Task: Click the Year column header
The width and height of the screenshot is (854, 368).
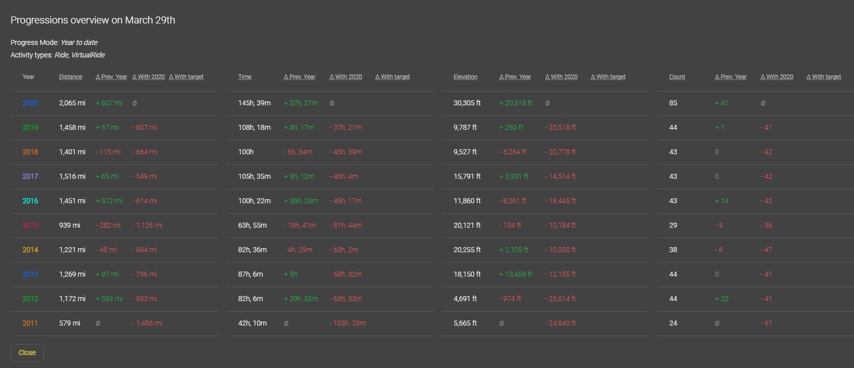Action: (x=28, y=77)
